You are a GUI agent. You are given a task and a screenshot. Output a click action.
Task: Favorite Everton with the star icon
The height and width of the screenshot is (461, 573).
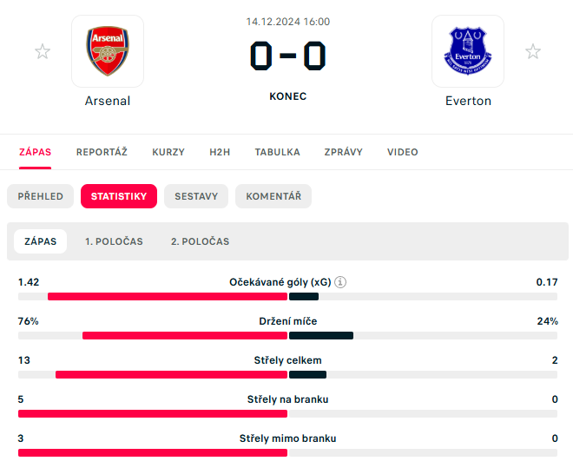pos(533,51)
